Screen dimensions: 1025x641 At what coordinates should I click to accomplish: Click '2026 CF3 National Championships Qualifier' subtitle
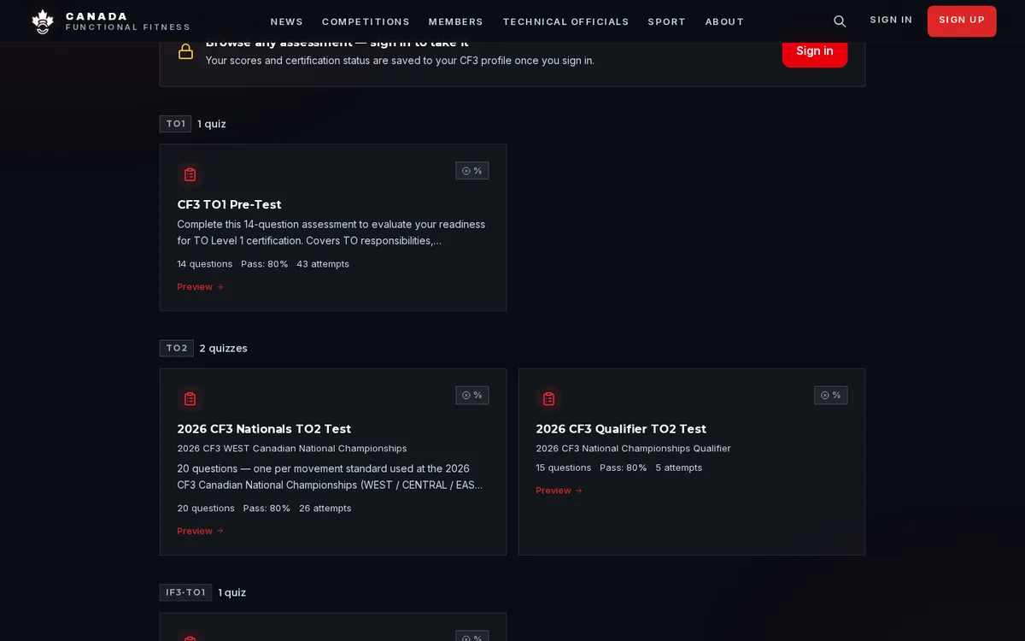coord(634,449)
